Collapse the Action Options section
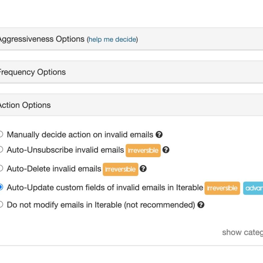The height and width of the screenshot is (263, 263). (x=25, y=105)
